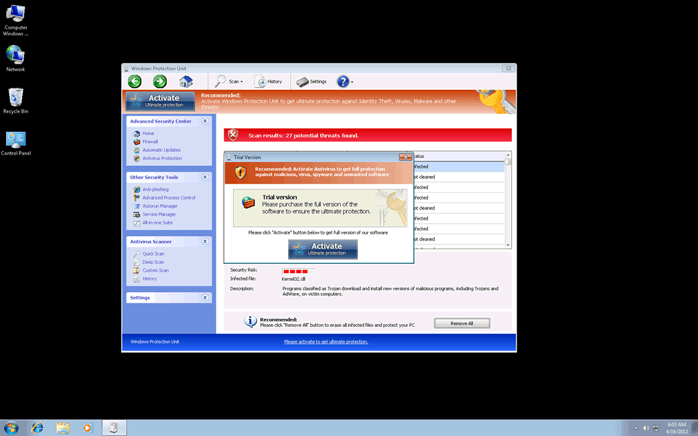Viewport: 698px width, 436px height.
Task: Select Anti-phishing in Other Security Tools
Action: pyautogui.click(x=155, y=190)
